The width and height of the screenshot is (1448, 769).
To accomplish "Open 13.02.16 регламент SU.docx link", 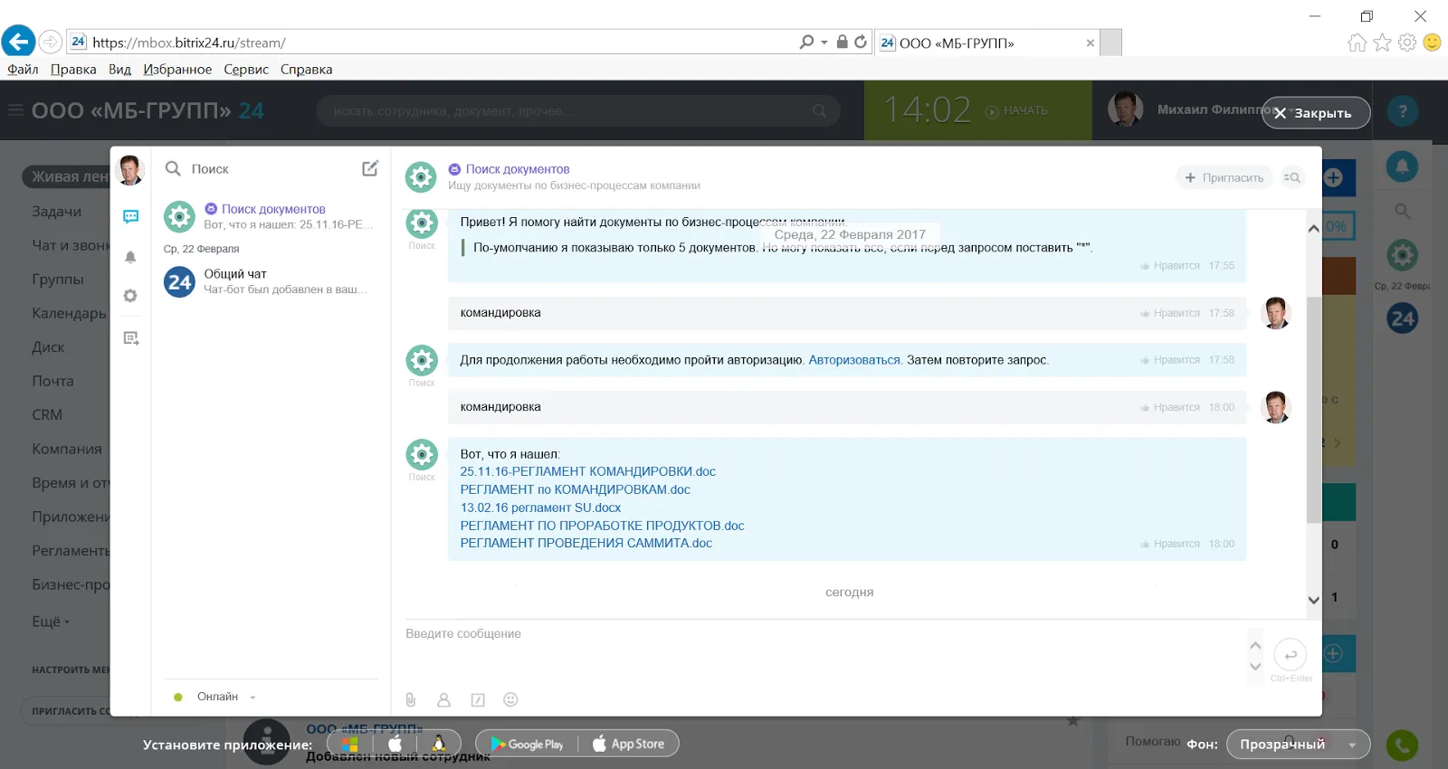I will point(540,508).
